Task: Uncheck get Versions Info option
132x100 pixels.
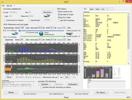Action: [59, 12]
